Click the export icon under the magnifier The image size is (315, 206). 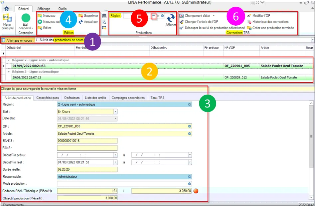tap(104, 28)
